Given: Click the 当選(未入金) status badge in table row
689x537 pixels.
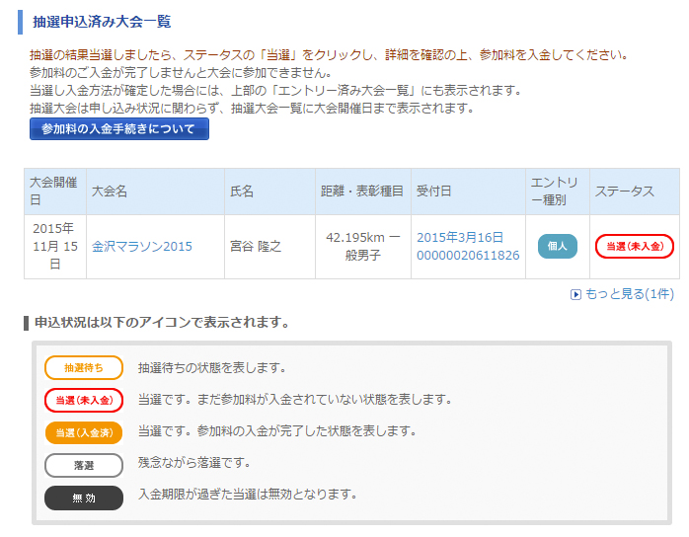Looking at the screenshot, I should pos(634,247).
